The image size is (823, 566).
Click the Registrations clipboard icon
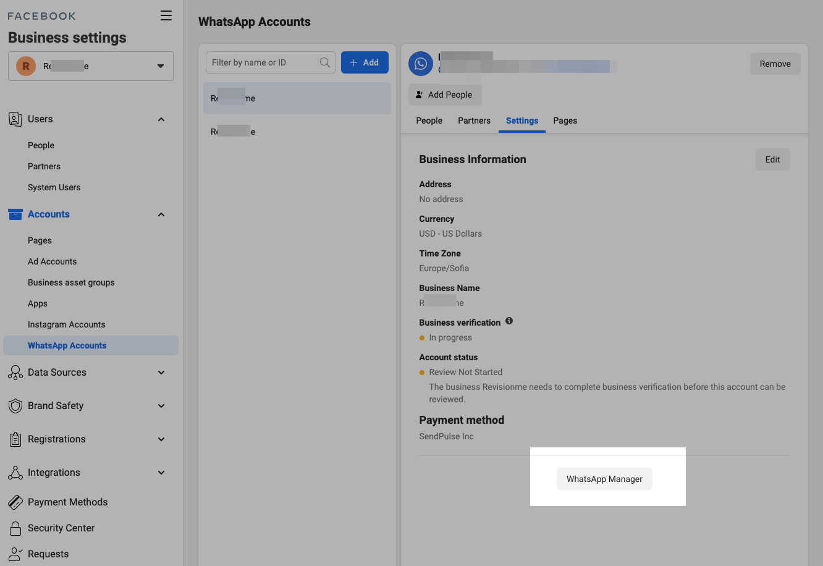coord(15,439)
